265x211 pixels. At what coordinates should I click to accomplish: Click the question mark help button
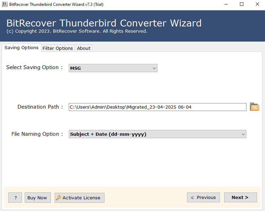point(15,198)
